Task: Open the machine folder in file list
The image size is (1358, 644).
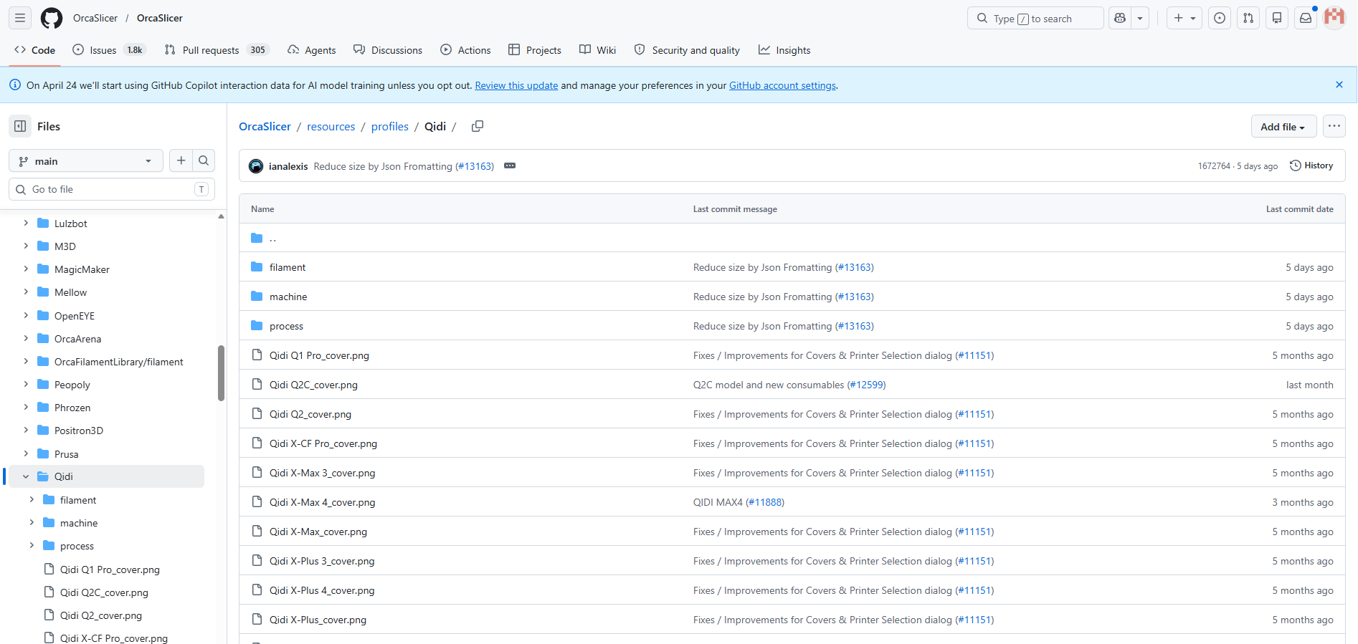Action: click(x=288, y=297)
